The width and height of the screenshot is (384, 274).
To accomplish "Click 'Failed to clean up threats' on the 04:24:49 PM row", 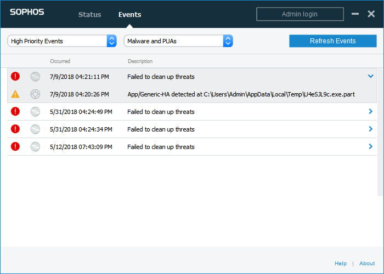I will coord(161,112).
